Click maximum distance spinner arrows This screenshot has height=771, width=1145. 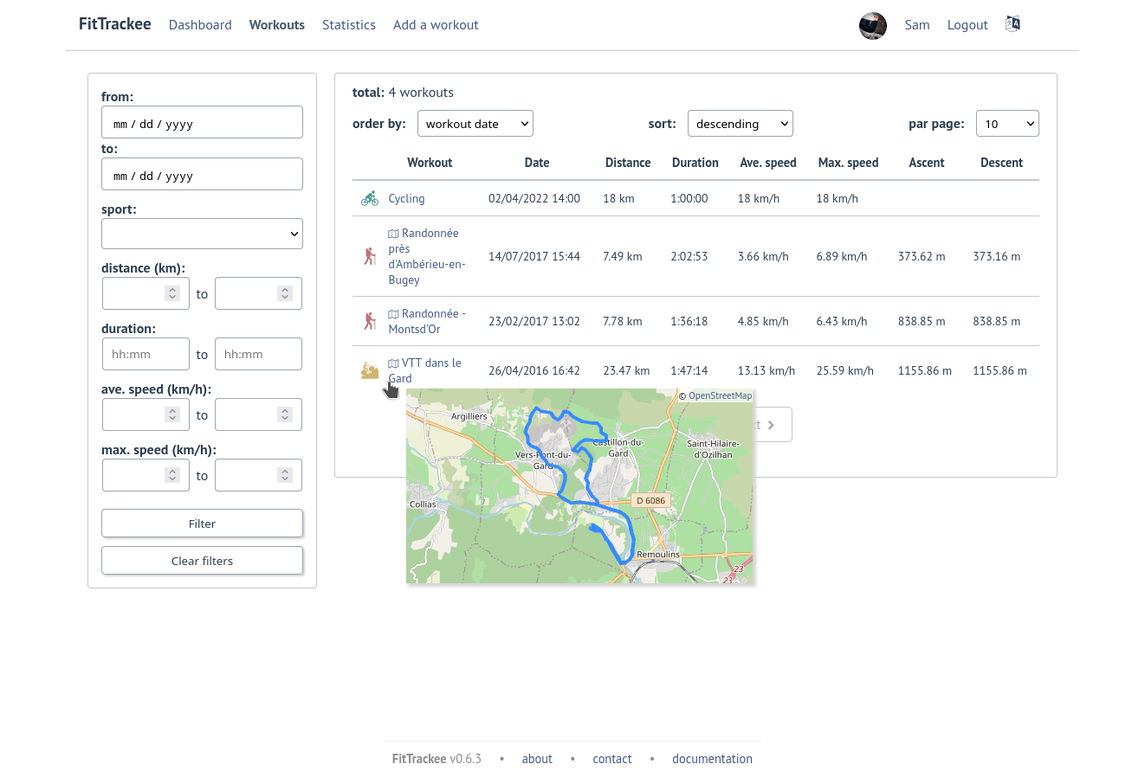pos(285,293)
